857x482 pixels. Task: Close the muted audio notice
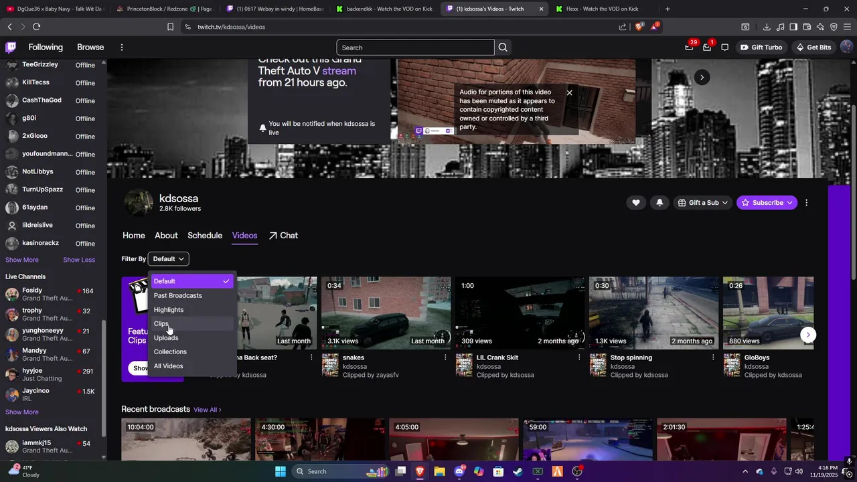point(569,92)
